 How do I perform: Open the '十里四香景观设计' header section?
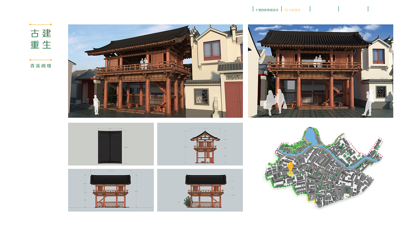(x=267, y=10)
